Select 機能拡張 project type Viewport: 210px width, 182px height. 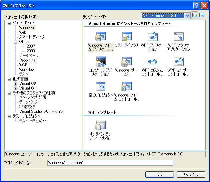coord(27,106)
